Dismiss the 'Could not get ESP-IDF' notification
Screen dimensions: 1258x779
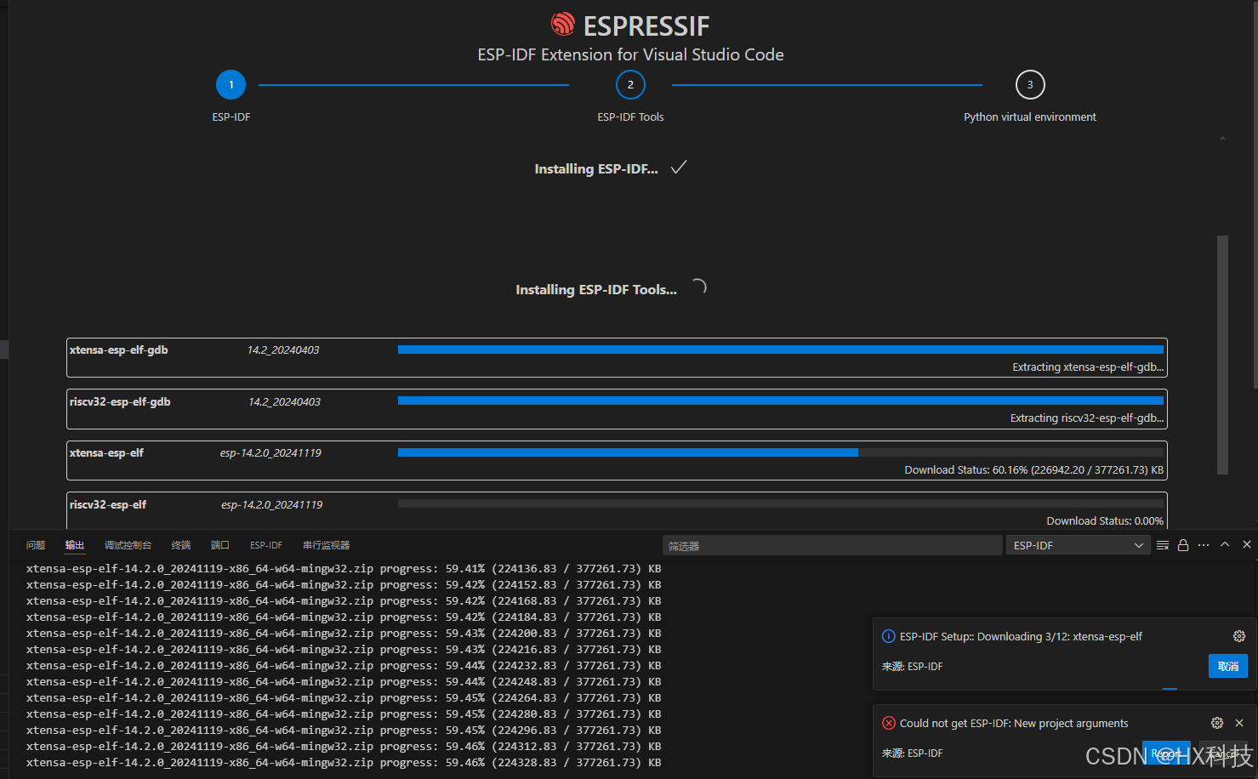(1239, 723)
